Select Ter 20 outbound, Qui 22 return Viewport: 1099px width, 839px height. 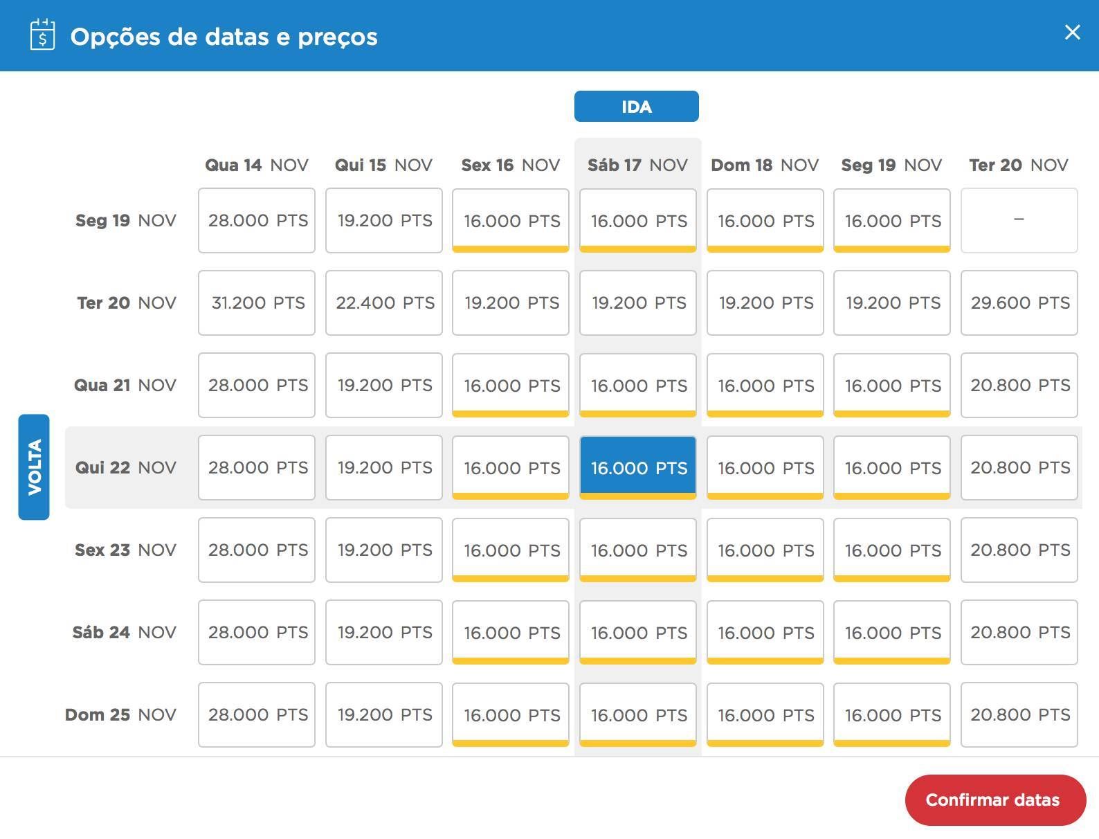click(1019, 467)
